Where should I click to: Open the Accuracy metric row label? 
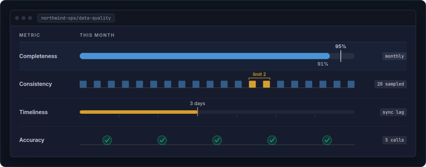pos(32,140)
